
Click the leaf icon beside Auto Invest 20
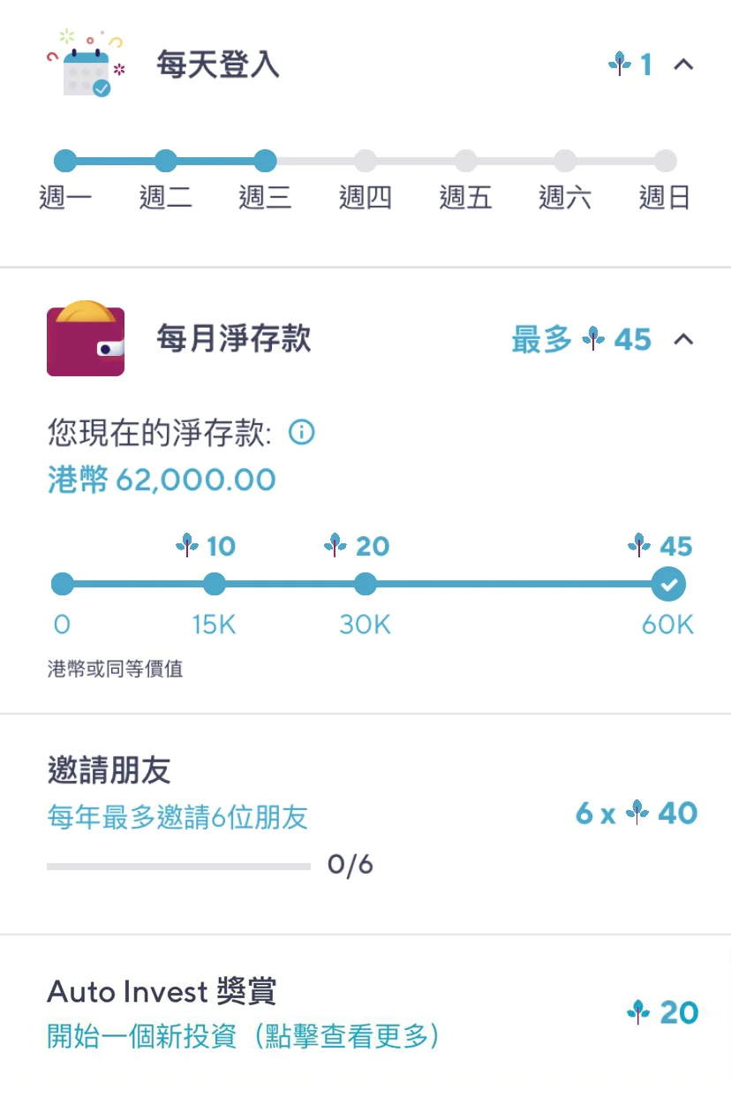(x=638, y=1012)
